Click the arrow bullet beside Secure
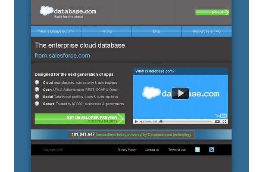The width and height of the screenshot is (263, 172). (37, 104)
